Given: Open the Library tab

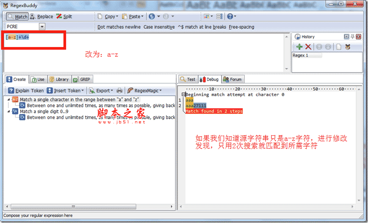Looking at the screenshot, I should (x=59, y=79).
